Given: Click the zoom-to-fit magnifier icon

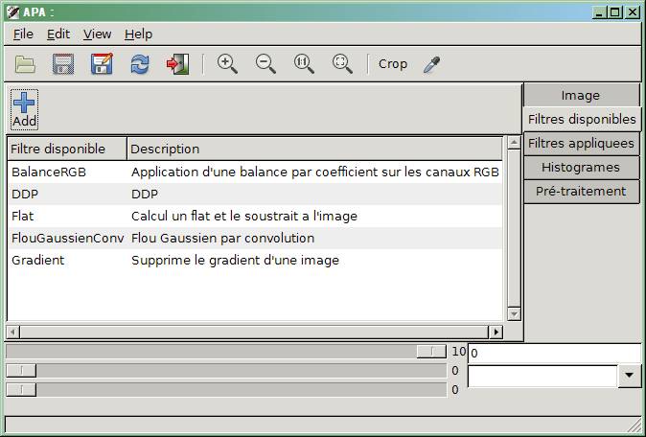Looking at the screenshot, I should (x=342, y=64).
